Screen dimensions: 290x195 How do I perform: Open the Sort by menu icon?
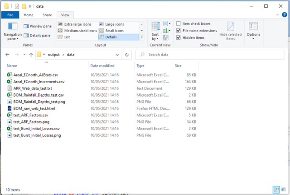coord(155,27)
